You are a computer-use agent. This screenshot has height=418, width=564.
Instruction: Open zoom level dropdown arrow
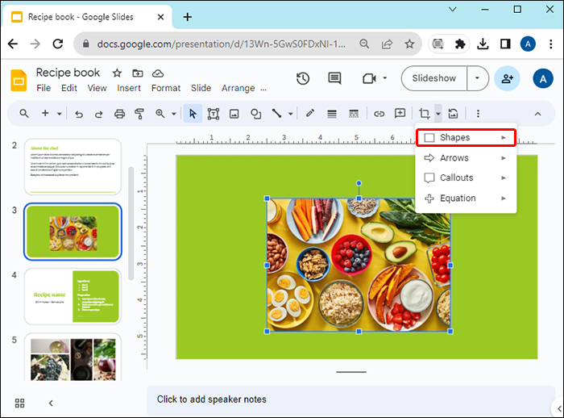174,114
